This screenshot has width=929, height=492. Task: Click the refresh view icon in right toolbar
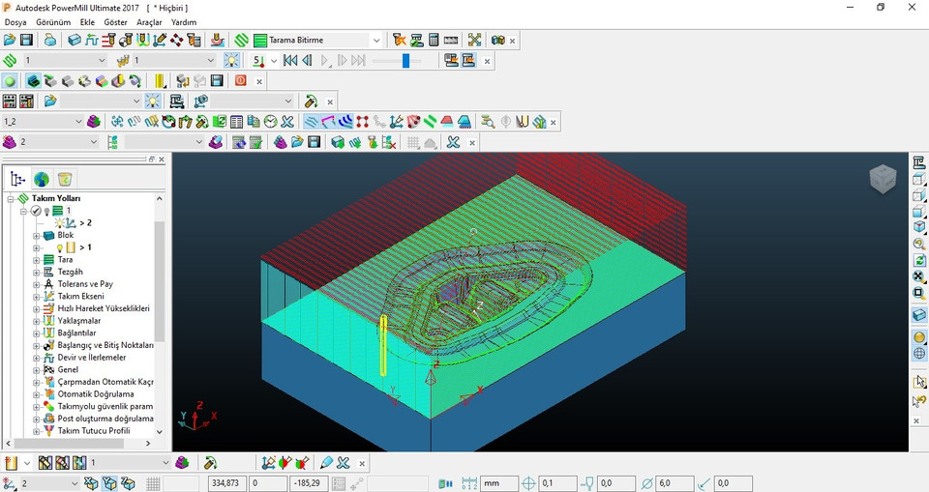(919, 260)
